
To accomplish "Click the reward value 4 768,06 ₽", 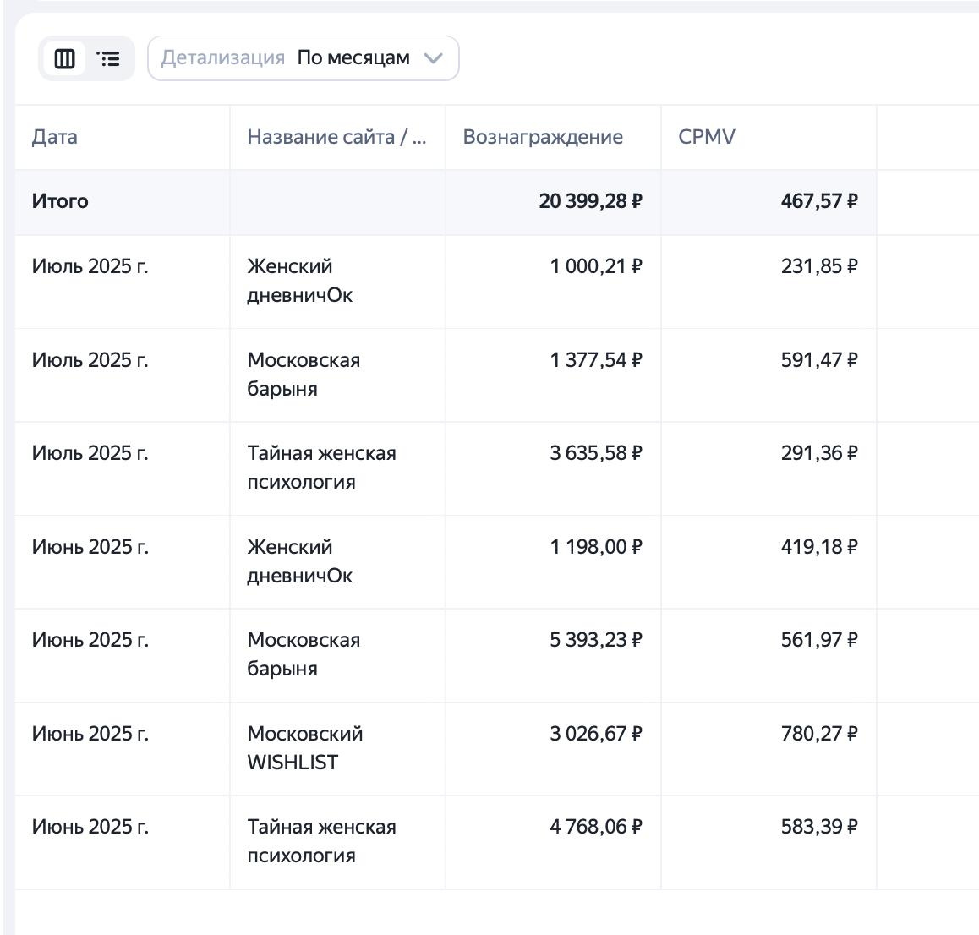I will 595,827.
